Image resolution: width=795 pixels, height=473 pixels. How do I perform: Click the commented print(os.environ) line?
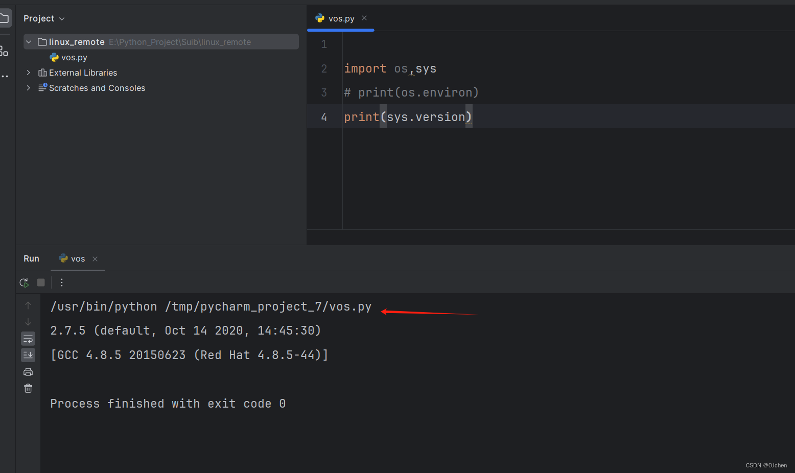click(411, 92)
